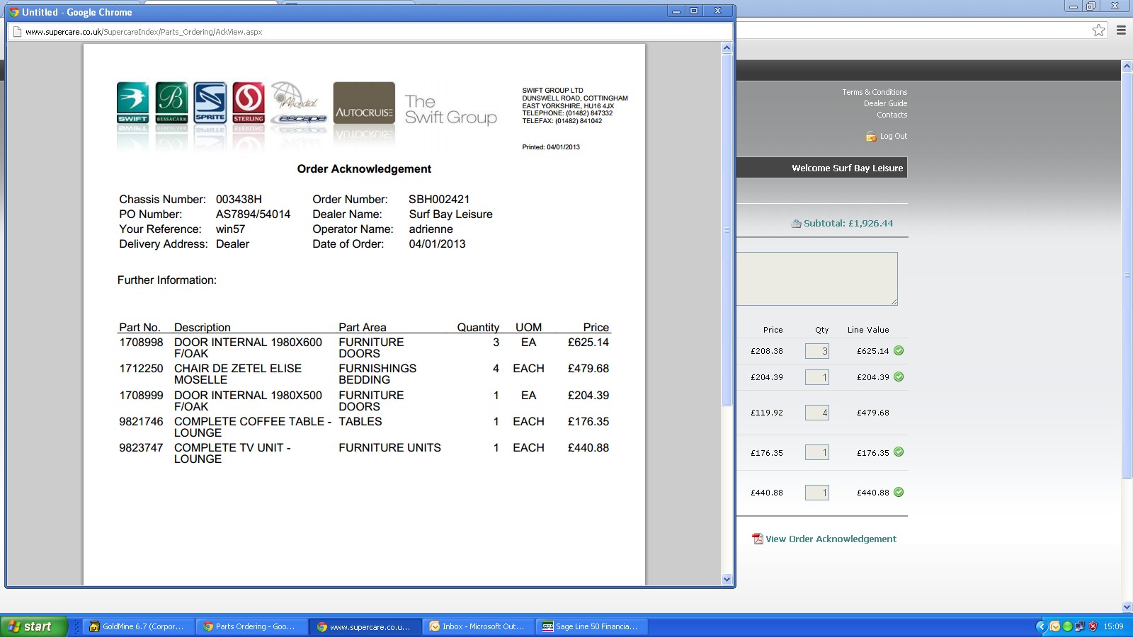Screen dimensions: 1133x637
Task: Open View Order Acknowledgement link
Action: tap(831, 539)
